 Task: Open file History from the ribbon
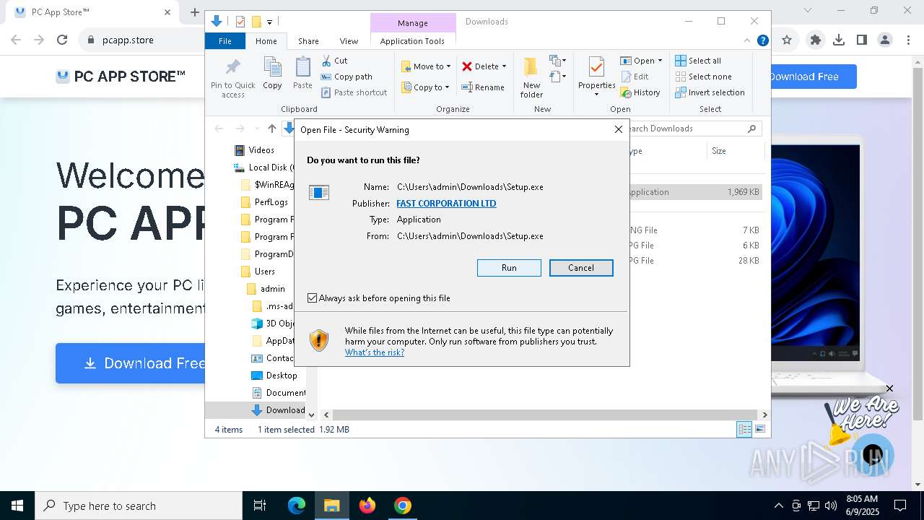640,92
